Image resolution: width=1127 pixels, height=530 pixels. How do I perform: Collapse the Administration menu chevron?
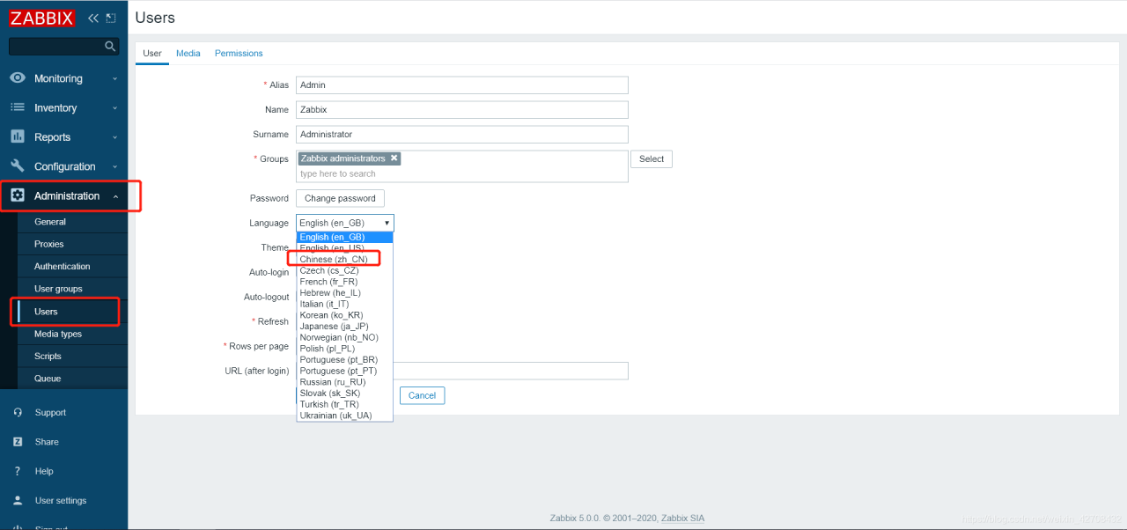(x=114, y=195)
